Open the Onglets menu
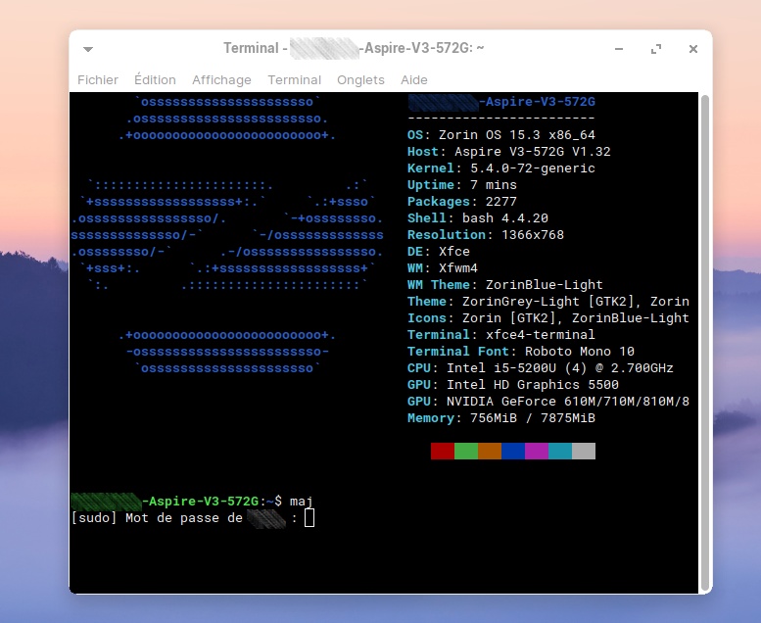This screenshot has height=623, width=761. pos(360,80)
